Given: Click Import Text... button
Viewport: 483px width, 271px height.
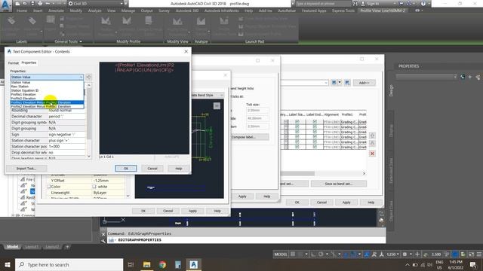Looking at the screenshot, I should tap(26, 169).
